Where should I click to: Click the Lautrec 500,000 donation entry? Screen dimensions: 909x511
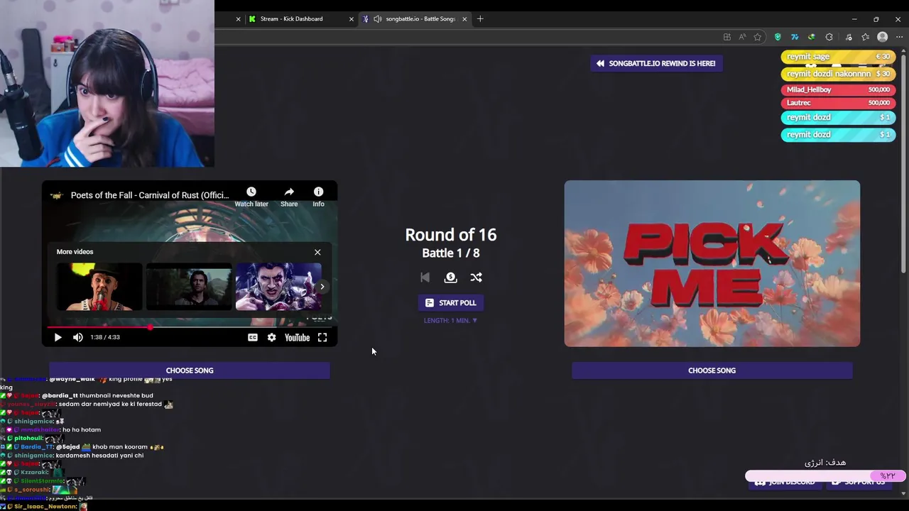[x=838, y=103]
